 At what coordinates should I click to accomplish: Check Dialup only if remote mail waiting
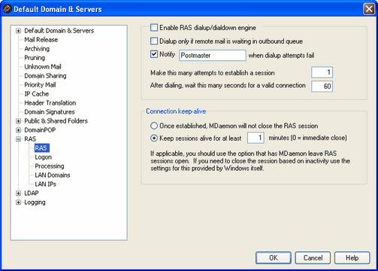pyautogui.click(x=154, y=41)
